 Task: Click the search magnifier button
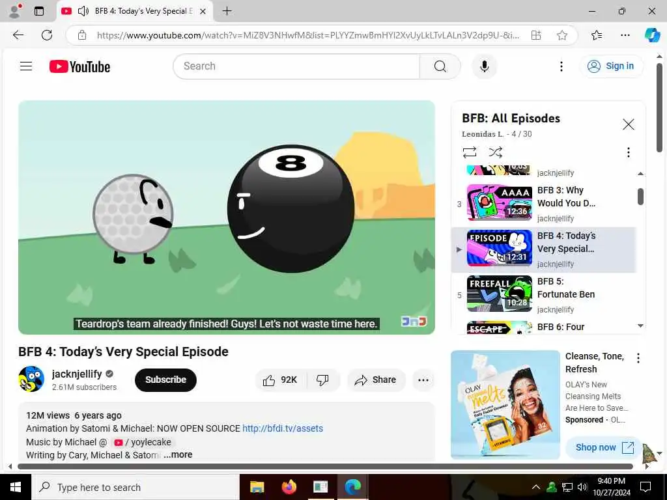coord(440,66)
